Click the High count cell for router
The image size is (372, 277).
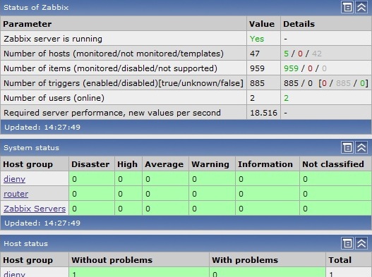click(128, 194)
